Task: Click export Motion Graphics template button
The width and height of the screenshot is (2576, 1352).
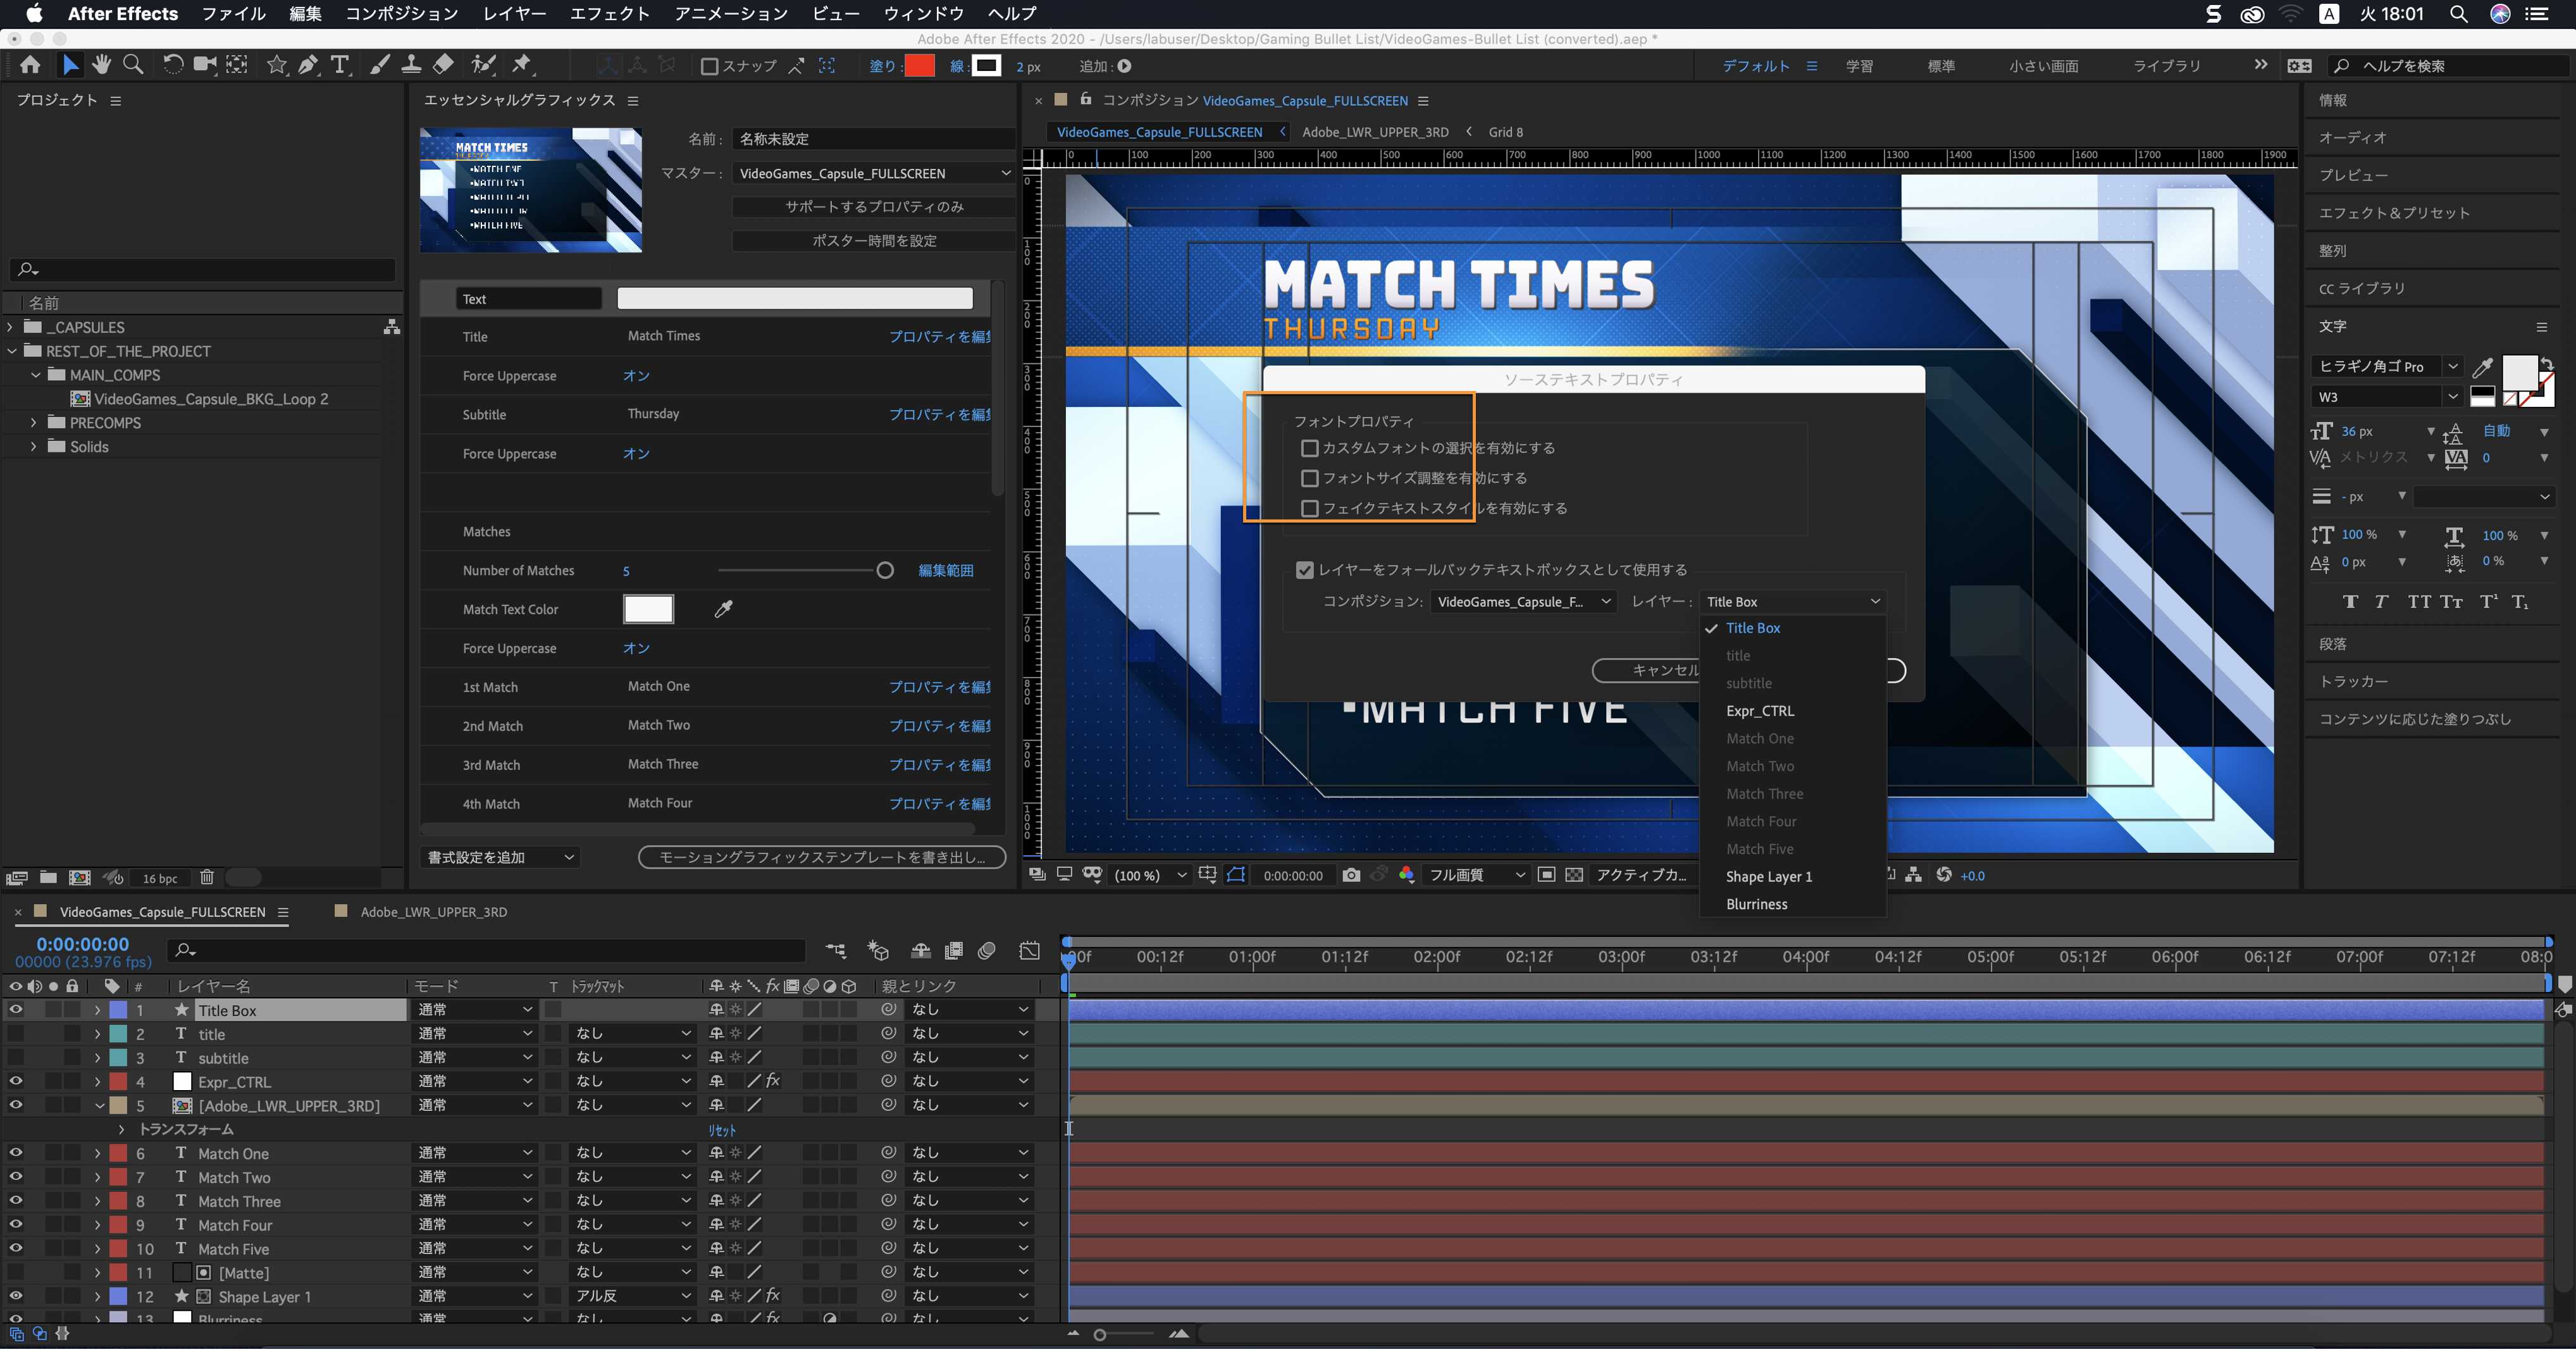Action: [821, 858]
